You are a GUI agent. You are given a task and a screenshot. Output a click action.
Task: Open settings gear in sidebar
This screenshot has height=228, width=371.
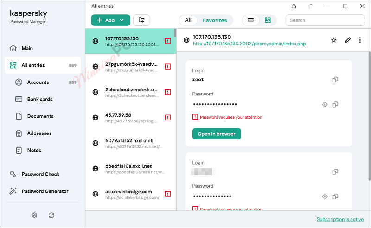[34, 215]
